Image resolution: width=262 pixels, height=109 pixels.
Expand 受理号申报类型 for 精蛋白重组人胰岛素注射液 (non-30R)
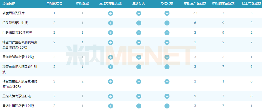(x=110, y=67)
